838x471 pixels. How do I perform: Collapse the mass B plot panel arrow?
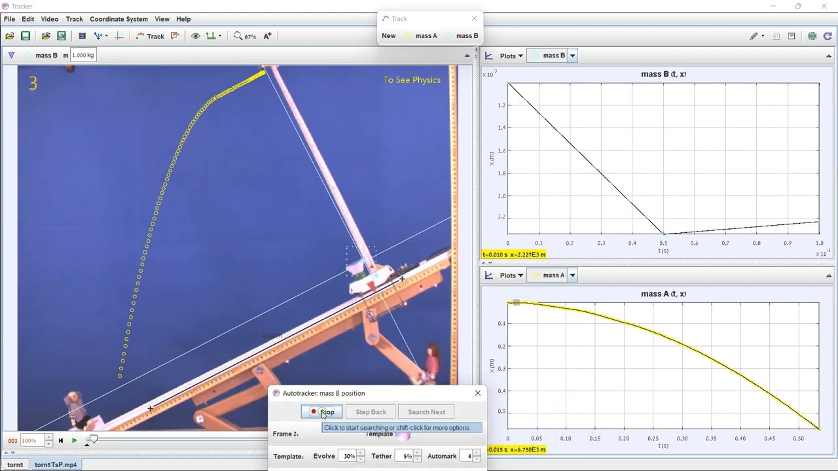[x=829, y=56]
